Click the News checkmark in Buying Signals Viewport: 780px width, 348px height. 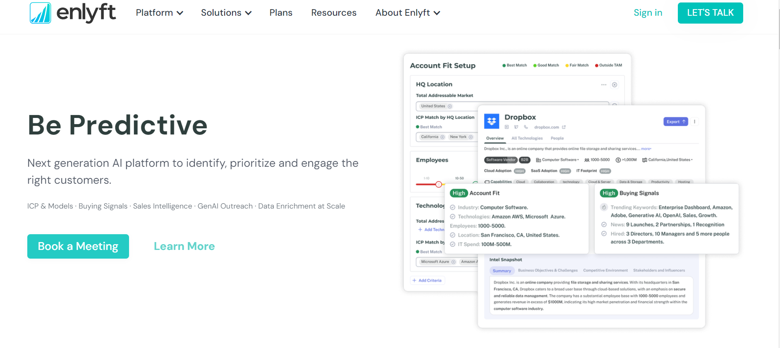tap(604, 225)
